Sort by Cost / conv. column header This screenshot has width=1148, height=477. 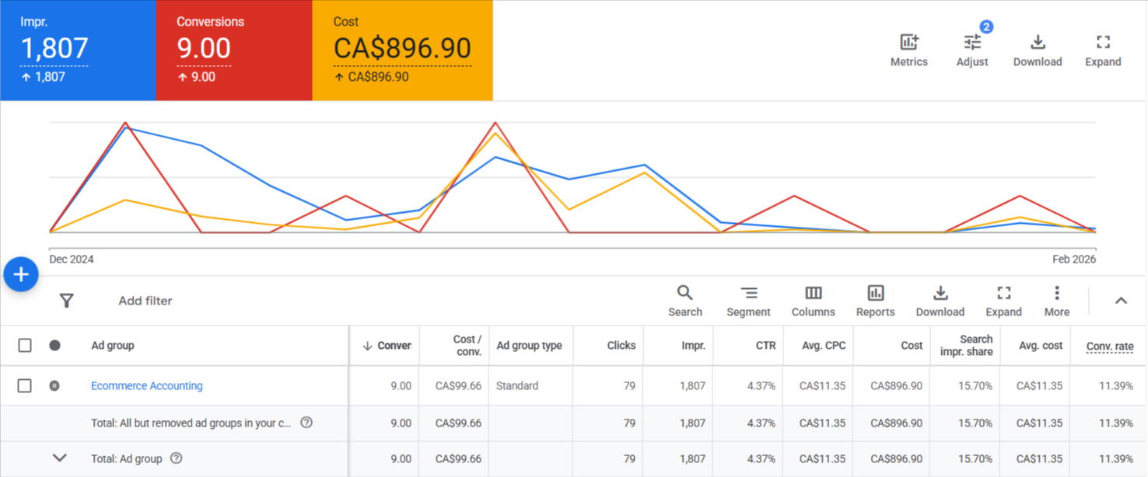pos(467,346)
